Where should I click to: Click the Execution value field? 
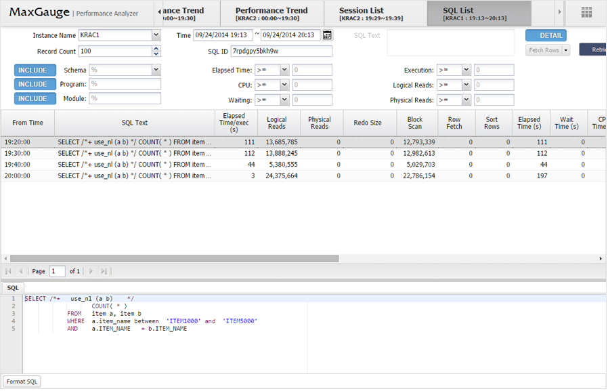coord(494,70)
